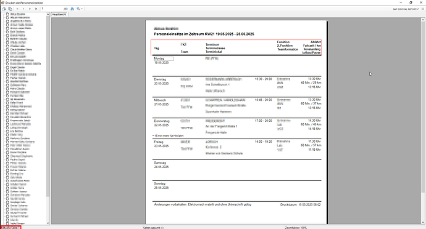Select the second entry in the person list
Viewport: 426px width, 229px height.
[19, 17]
